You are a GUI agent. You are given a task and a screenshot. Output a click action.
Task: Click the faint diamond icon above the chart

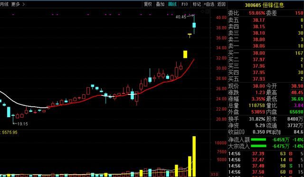click(203, 11)
